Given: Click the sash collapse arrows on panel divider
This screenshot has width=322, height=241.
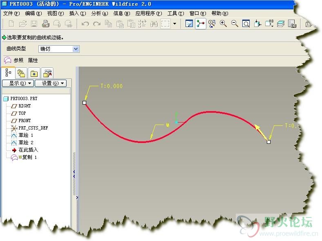Looking at the screenshot, I should [74, 174].
